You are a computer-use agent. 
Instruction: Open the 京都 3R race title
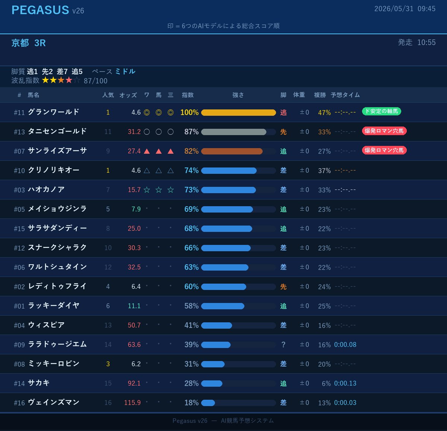click(x=29, y=43)
